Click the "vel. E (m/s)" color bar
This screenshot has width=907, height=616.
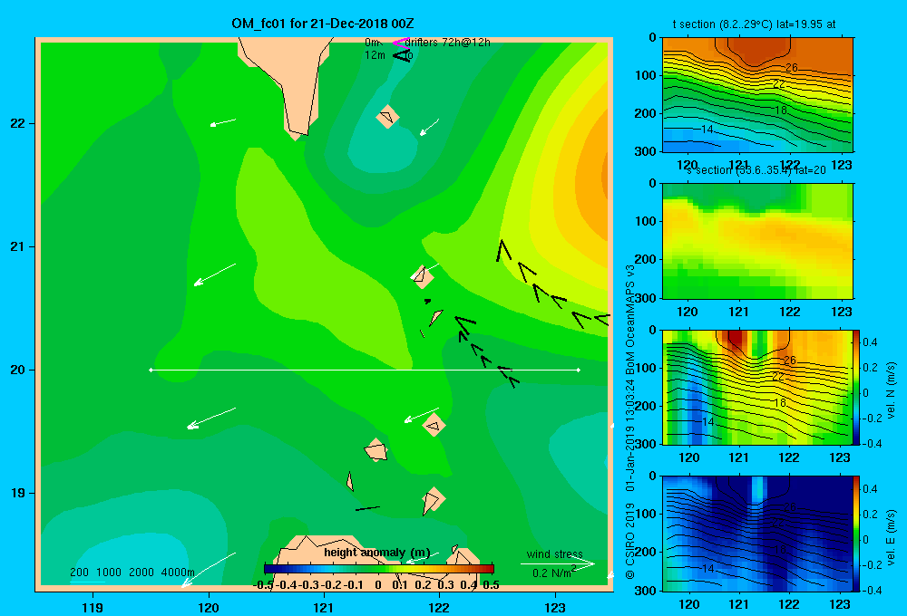point(856,534)
